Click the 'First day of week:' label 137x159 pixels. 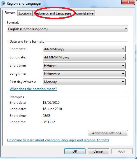(x=23, y=82)
